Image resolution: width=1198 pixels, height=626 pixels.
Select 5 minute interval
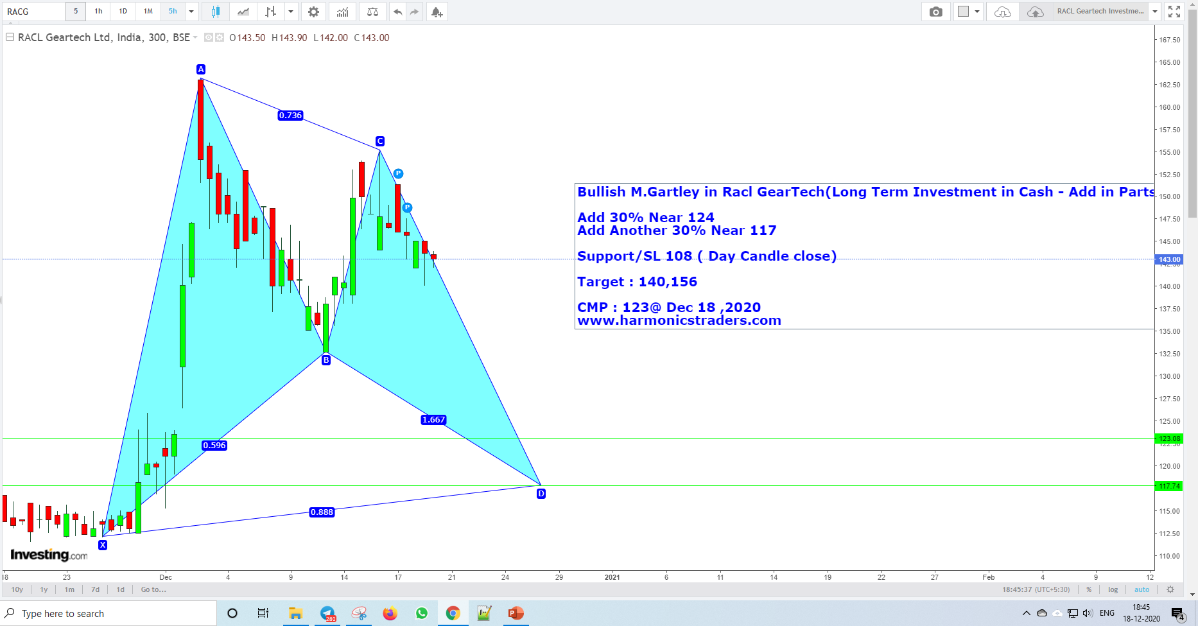[76, 12]
